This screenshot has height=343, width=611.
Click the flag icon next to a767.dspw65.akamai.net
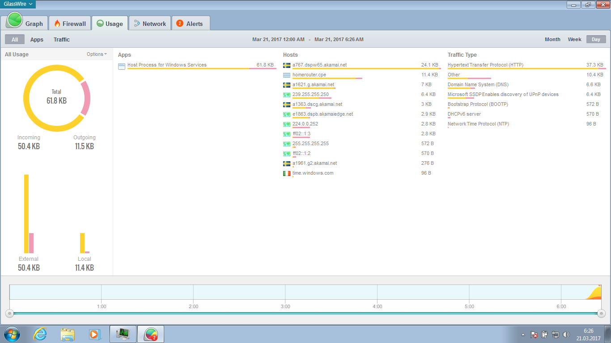[x=287, y=66]
